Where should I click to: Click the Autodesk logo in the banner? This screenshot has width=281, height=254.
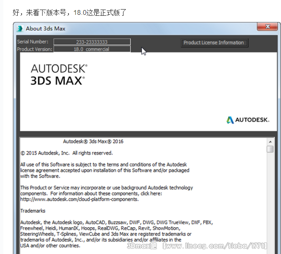pyautogui.click(x=248, y=120)
